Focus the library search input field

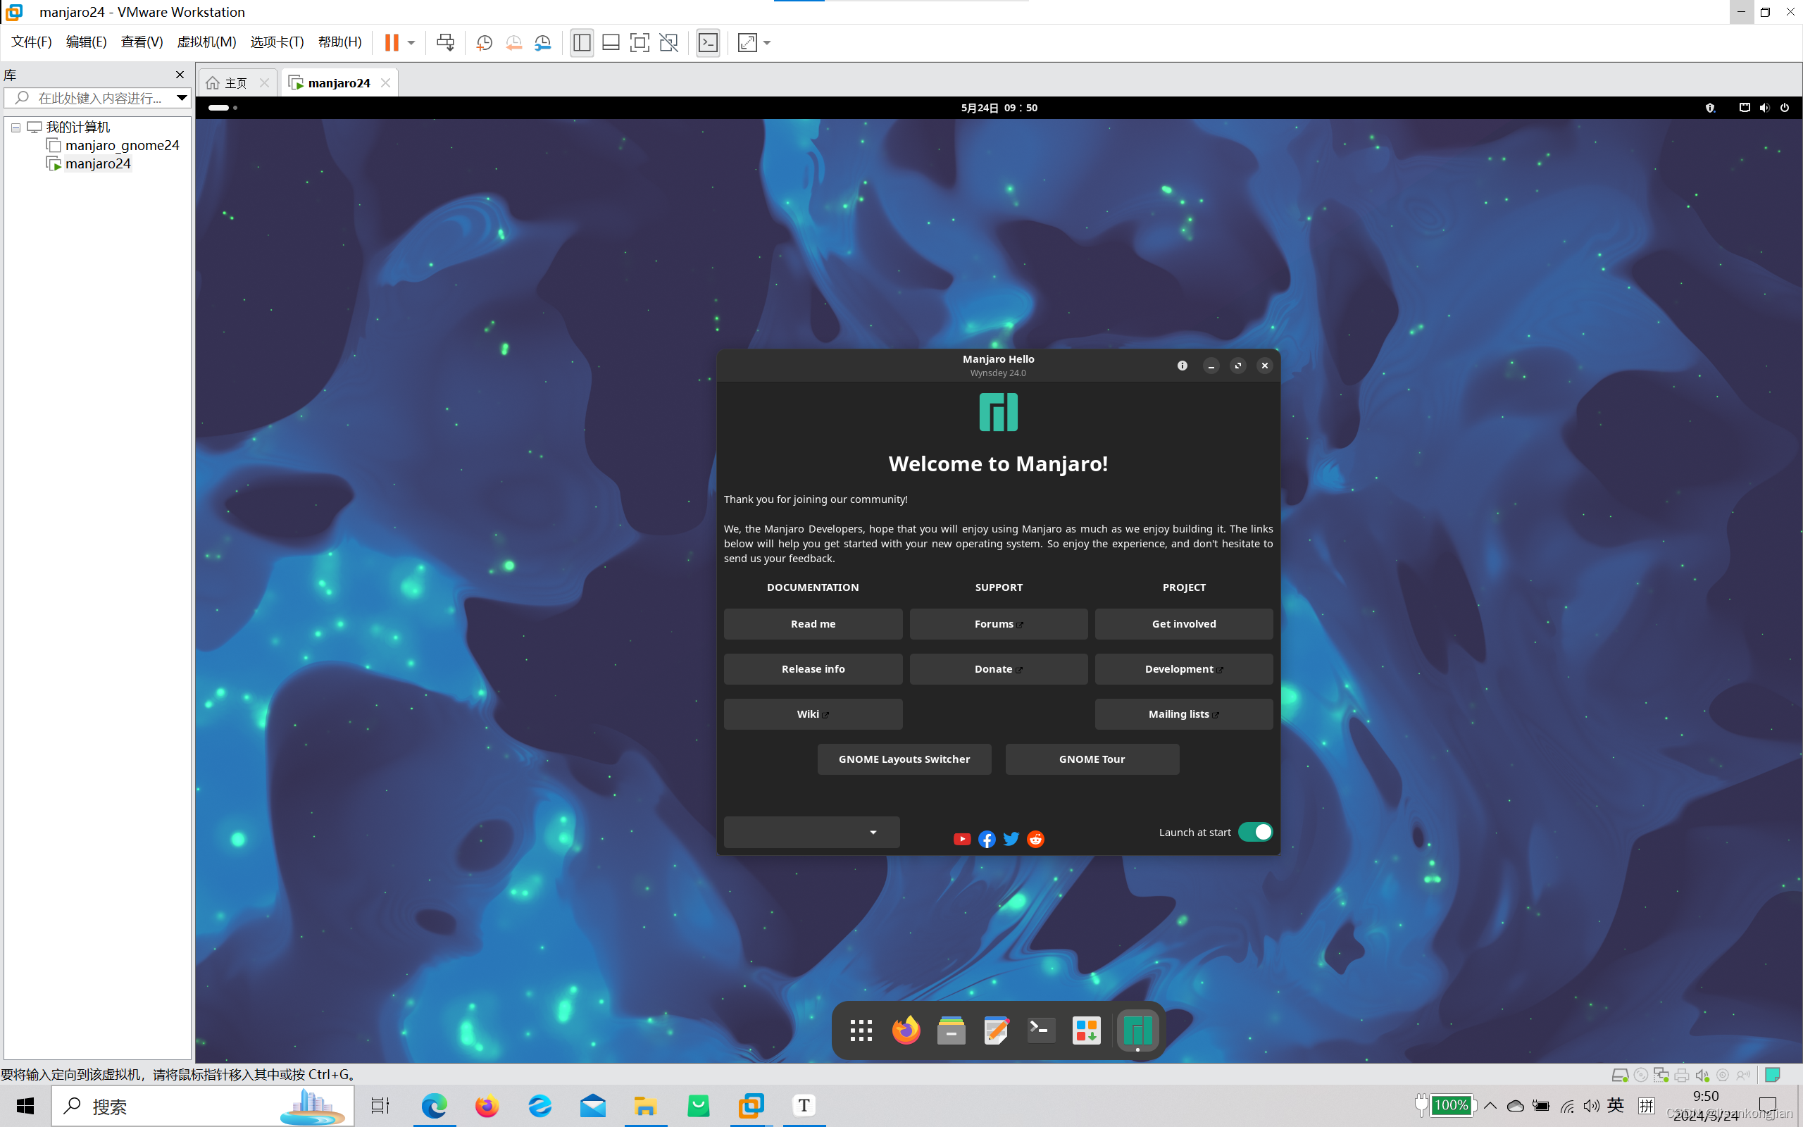[x=99, y=98]
